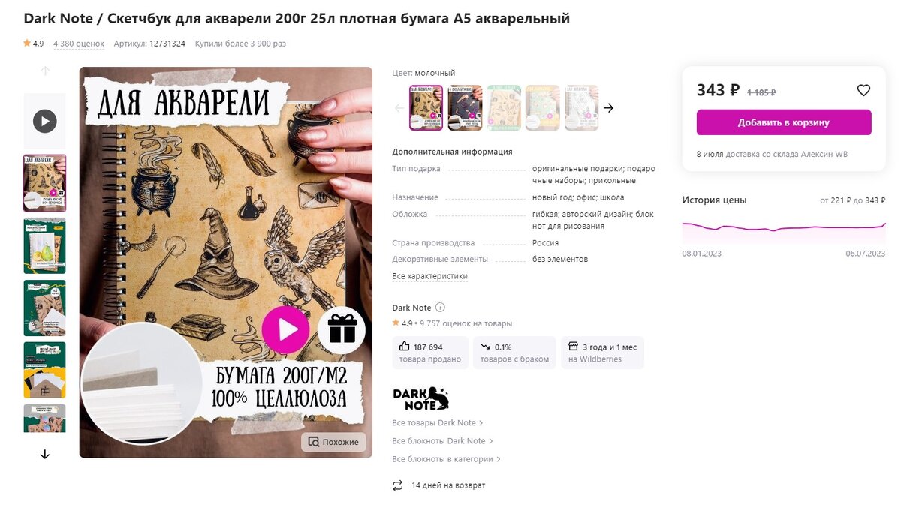
Task: Show previous color options with left arrow
Action: (399, 108)
